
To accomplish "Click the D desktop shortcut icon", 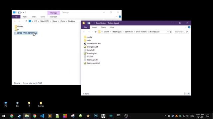I will 29,104.
